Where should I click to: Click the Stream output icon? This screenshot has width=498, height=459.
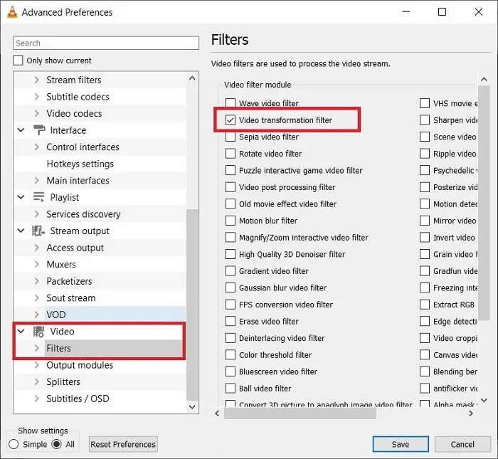point(38,231)
